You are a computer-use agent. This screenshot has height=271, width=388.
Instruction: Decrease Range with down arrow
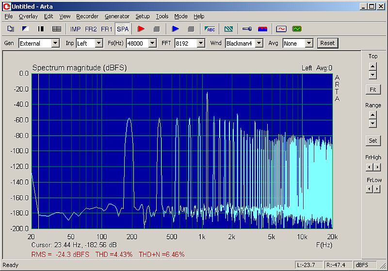tap(372, 123)
